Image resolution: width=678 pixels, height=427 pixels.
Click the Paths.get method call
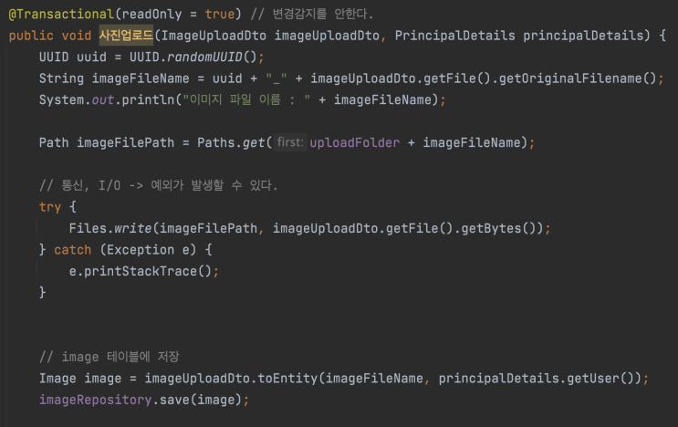tap(231, 142)
